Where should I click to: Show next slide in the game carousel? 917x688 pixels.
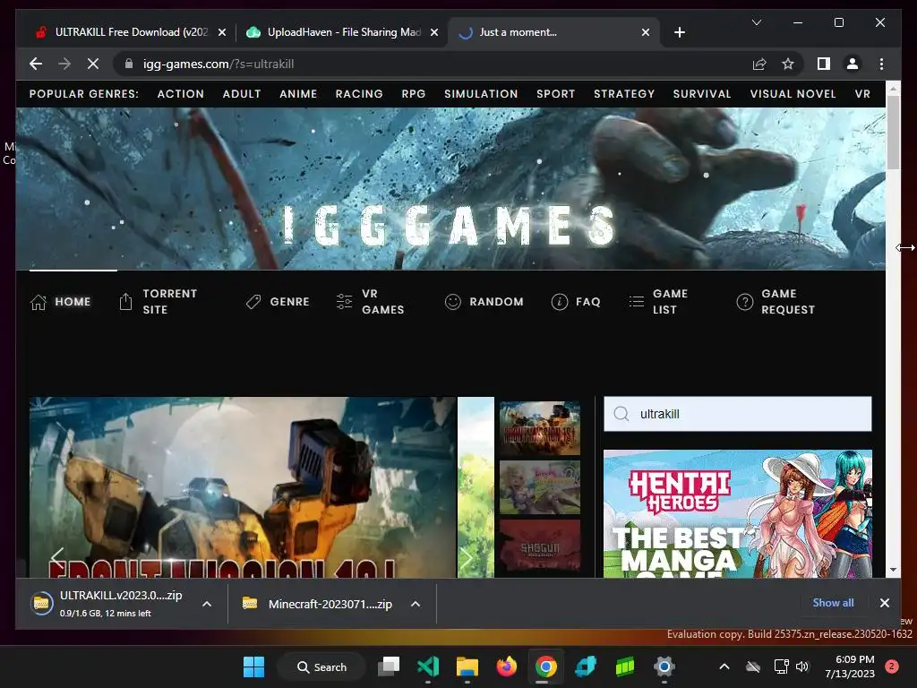(466, 557)
